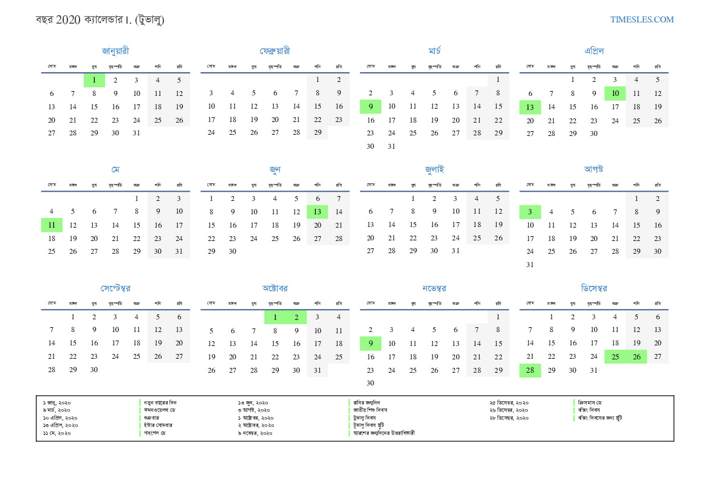Select October 1 highlighted holiday

click(275, 317)
